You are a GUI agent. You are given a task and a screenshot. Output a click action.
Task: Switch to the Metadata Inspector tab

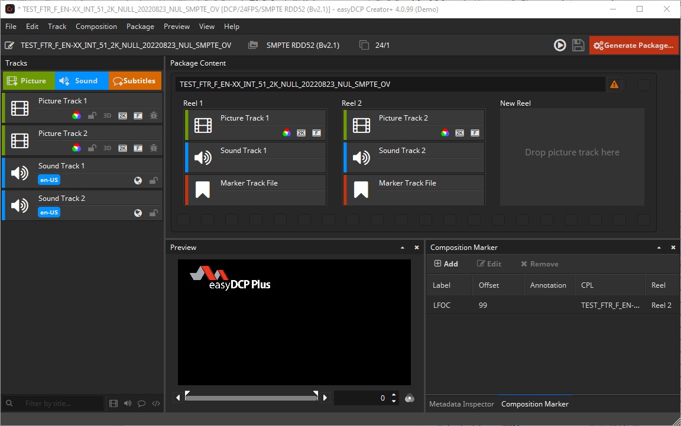(461, 404)
